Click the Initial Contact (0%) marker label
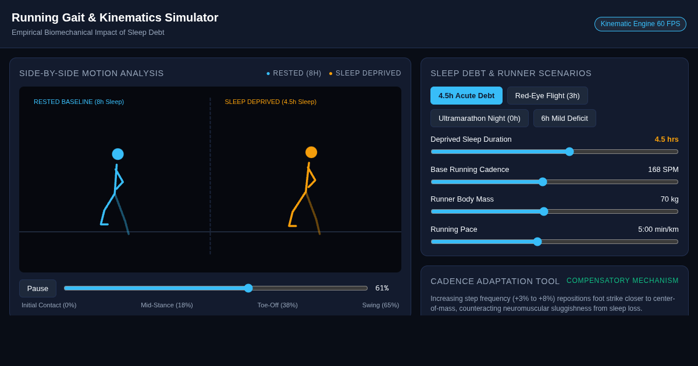Image resolution: width=698 pixels, height=366 pixels. [49, 305]
